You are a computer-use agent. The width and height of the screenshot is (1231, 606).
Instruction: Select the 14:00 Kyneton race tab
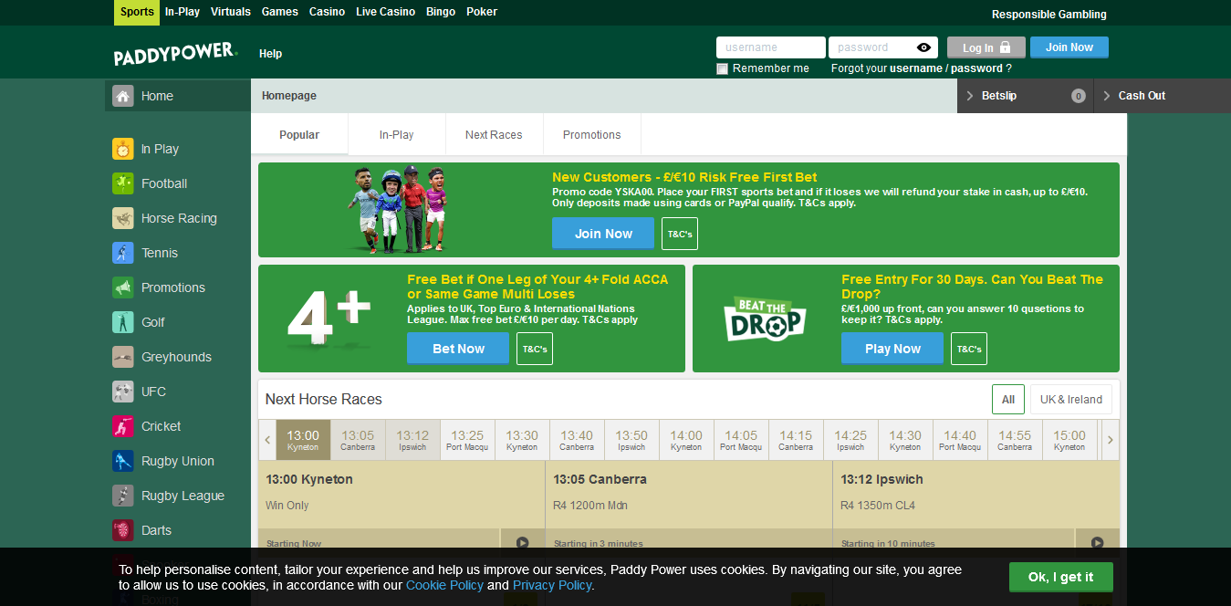(686, 440)
